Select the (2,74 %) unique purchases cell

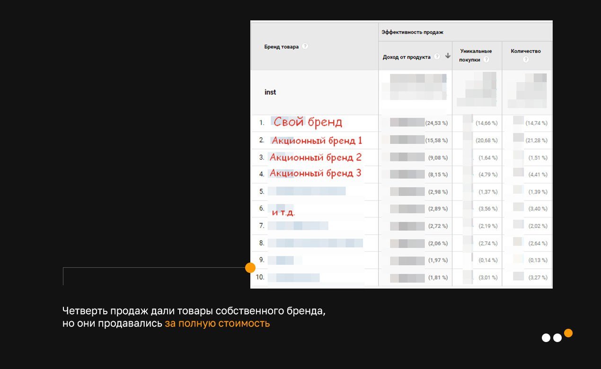pos(488,243)
